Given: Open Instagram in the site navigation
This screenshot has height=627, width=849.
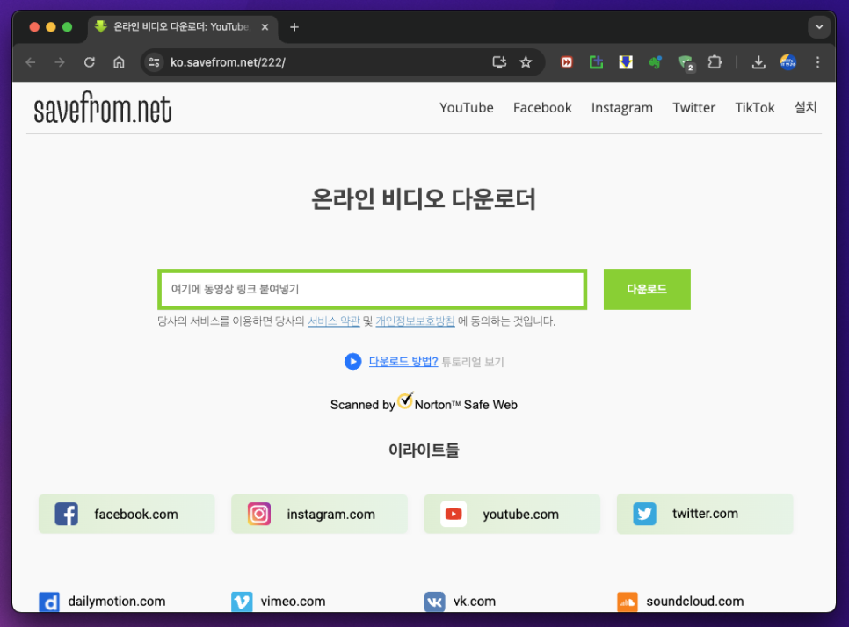Looking at the screenshot, I should 621,108.
